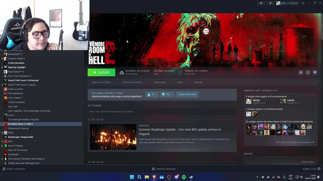This screenshot has width=323, height=181.
Task: Click the PEAK game icon
Action: (6, 132)
